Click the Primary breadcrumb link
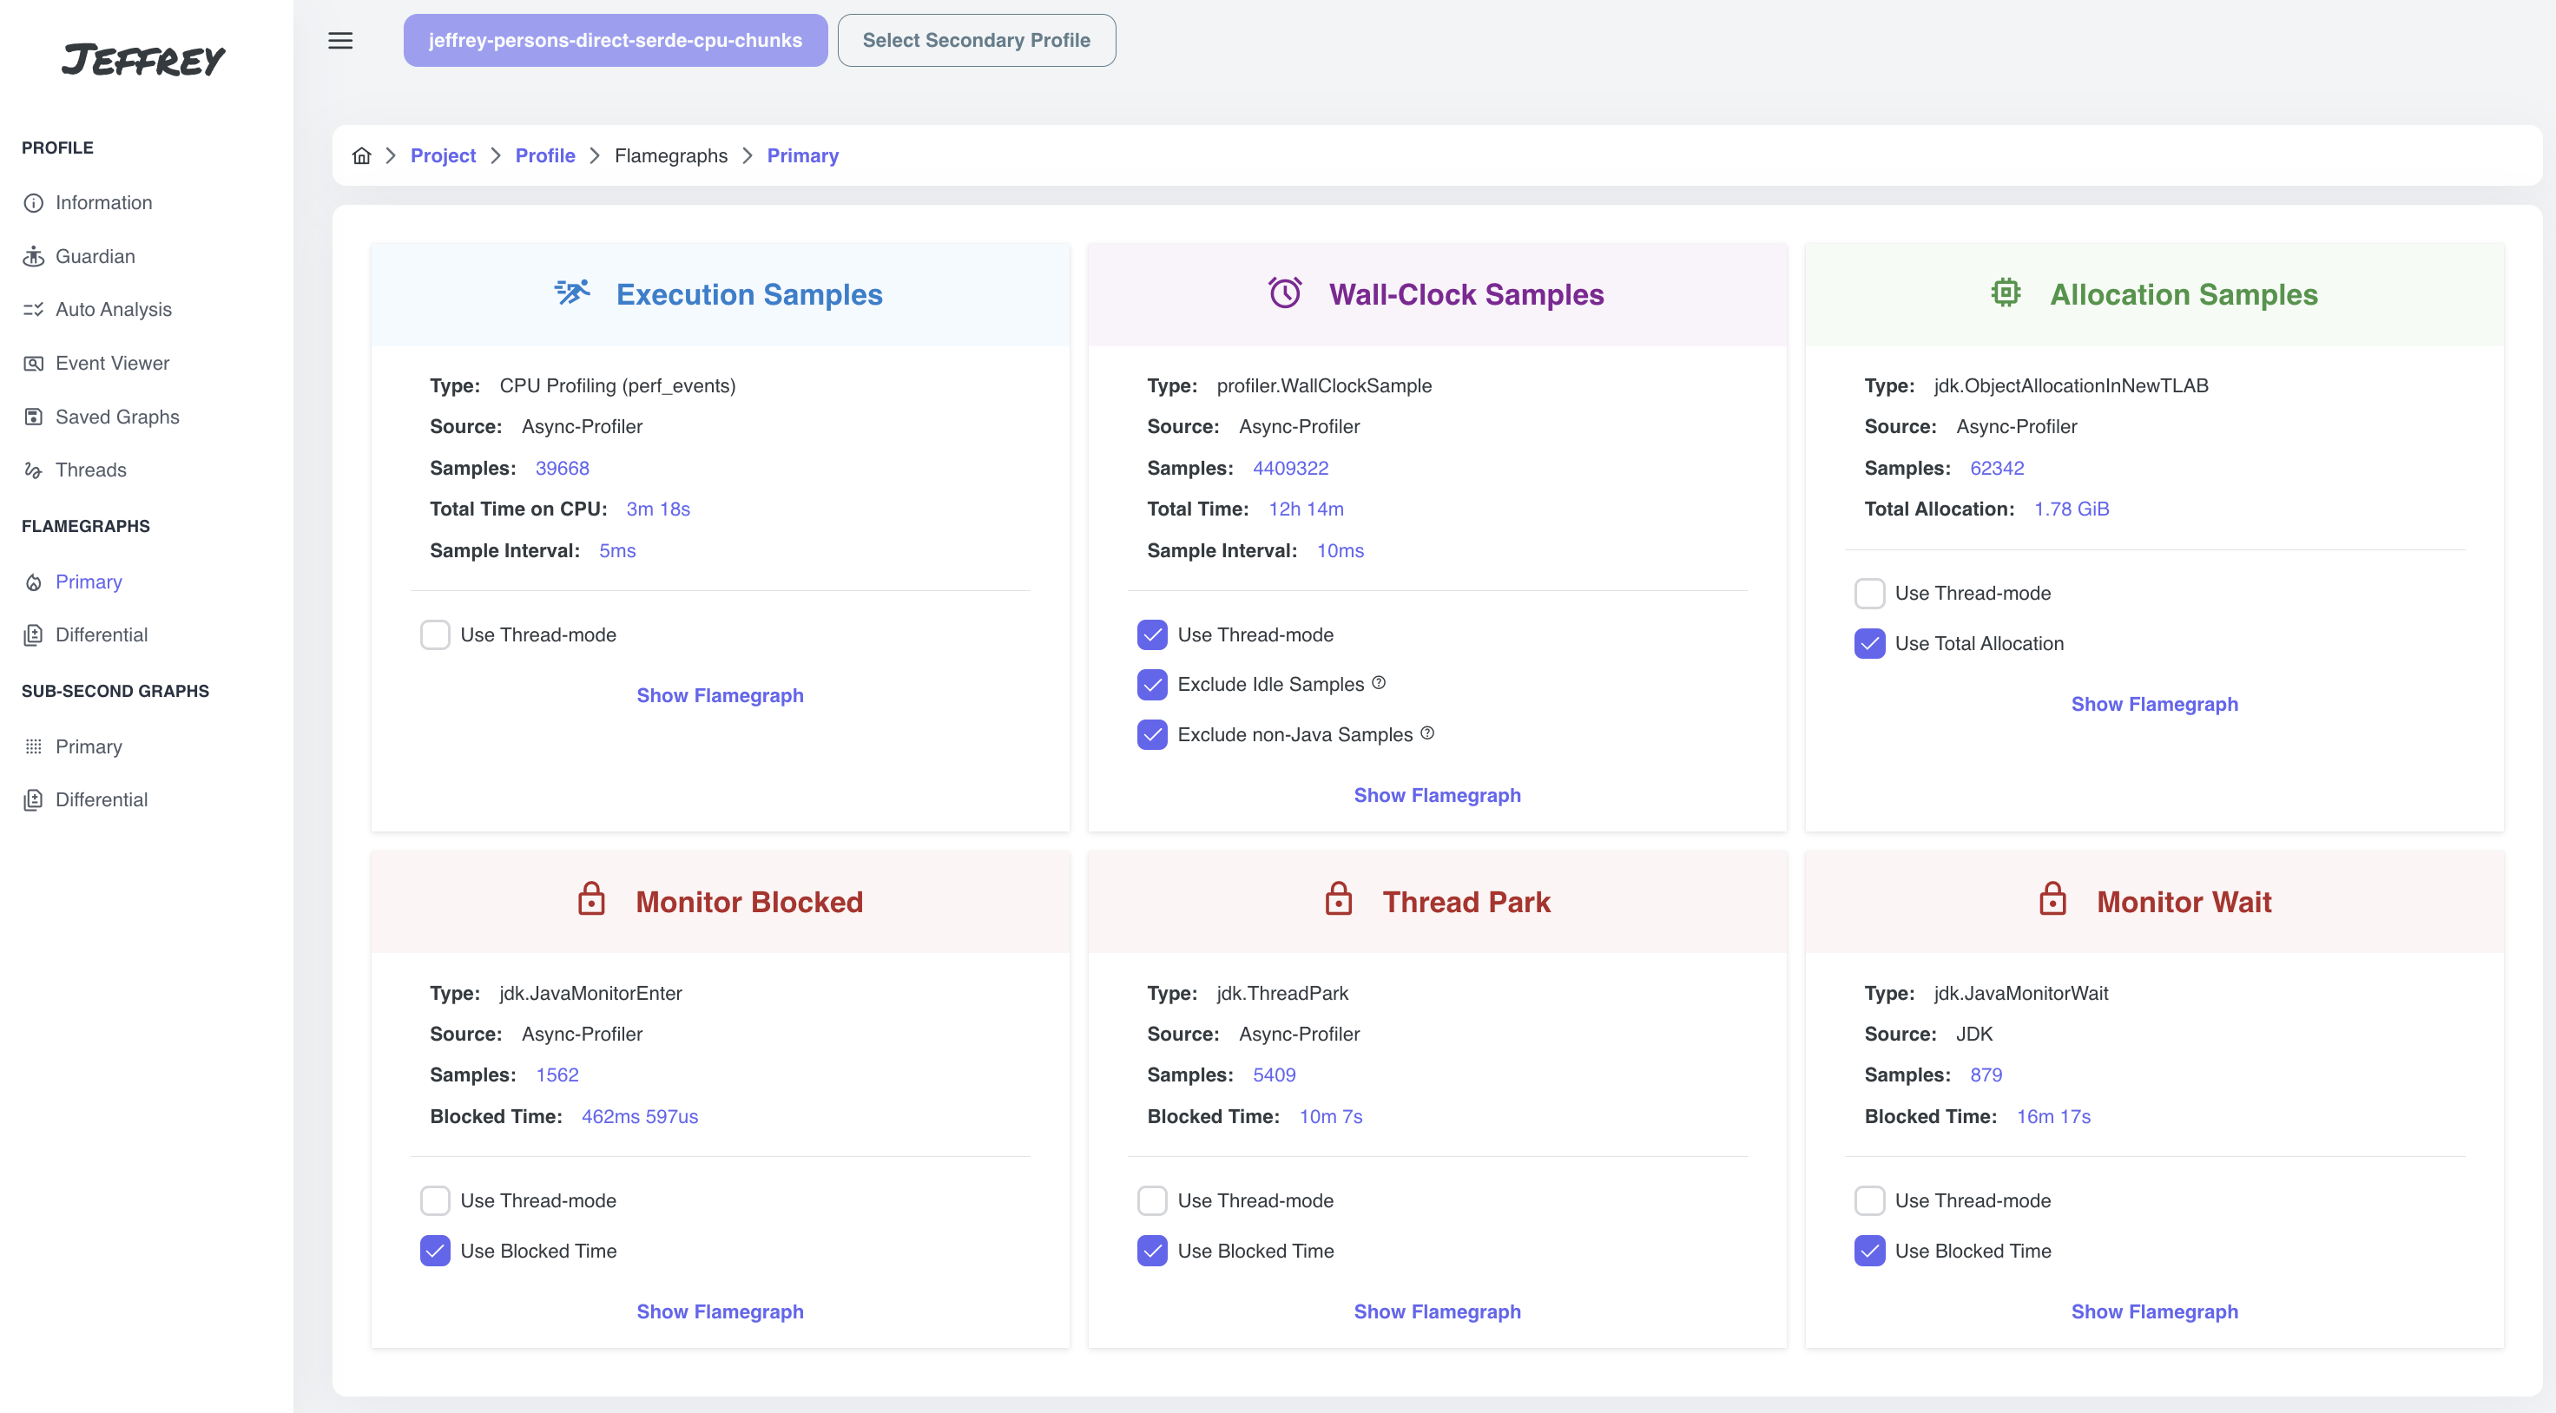 point(803,155)
